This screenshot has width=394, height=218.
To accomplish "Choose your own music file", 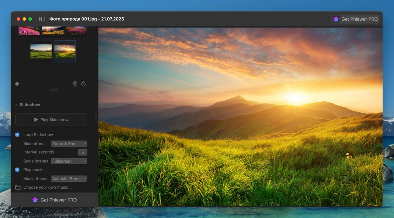I will (x=44, y=187).
